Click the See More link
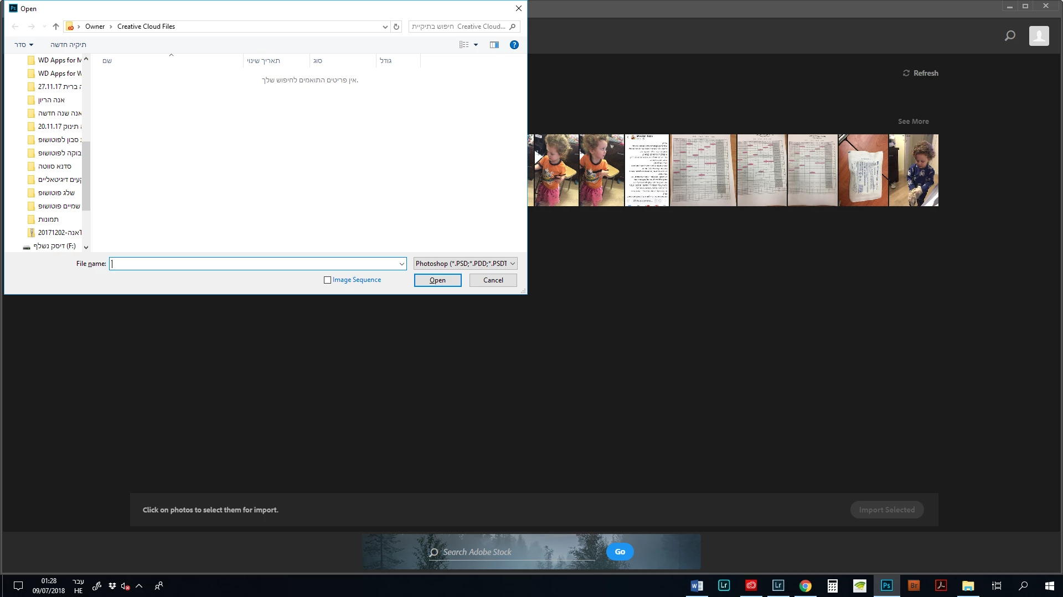 913,121
